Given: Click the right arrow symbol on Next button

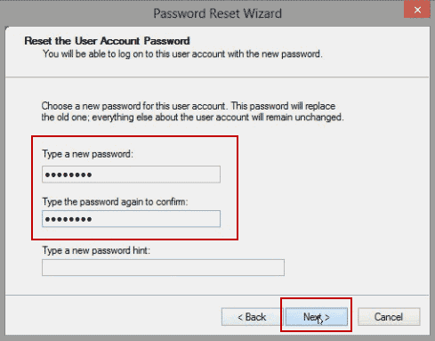Looking at the screenshot, I should (327, 317).
